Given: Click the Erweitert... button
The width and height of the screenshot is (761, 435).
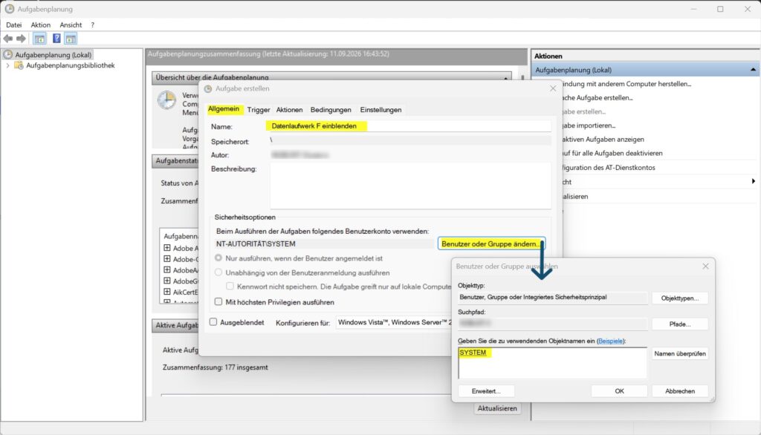Looking at the screenshot, I should (486, 391).
